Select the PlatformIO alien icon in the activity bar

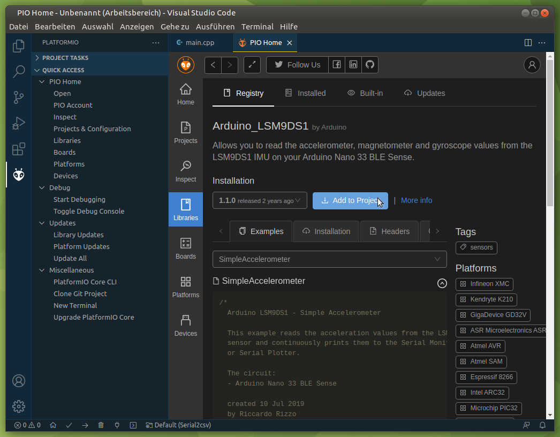19,175
